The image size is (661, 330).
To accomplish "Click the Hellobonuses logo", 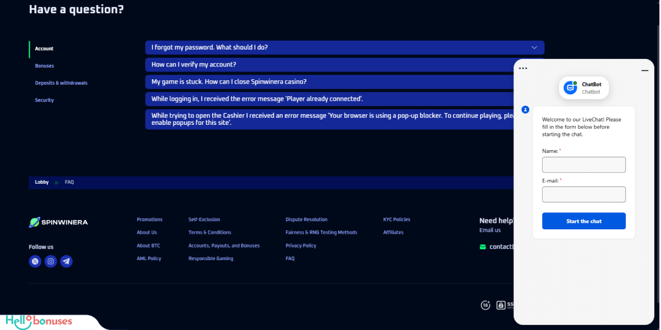I will [39, 322].
